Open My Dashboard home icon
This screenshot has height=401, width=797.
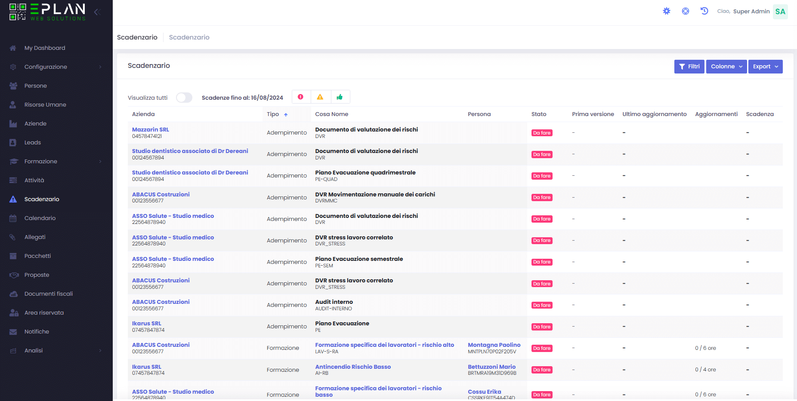point(13,48)
